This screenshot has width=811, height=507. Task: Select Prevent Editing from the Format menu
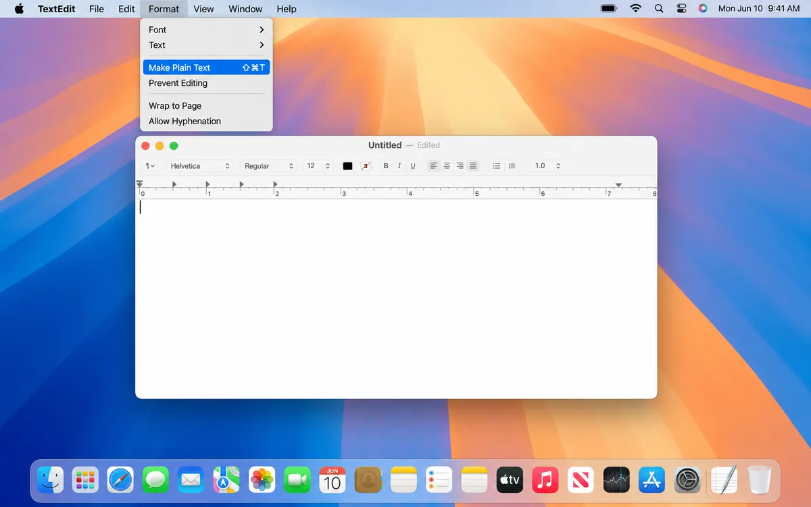point(206,83)
